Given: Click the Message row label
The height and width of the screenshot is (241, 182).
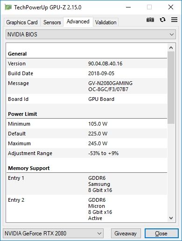Looking at the screenshot, I should point(19,83).
